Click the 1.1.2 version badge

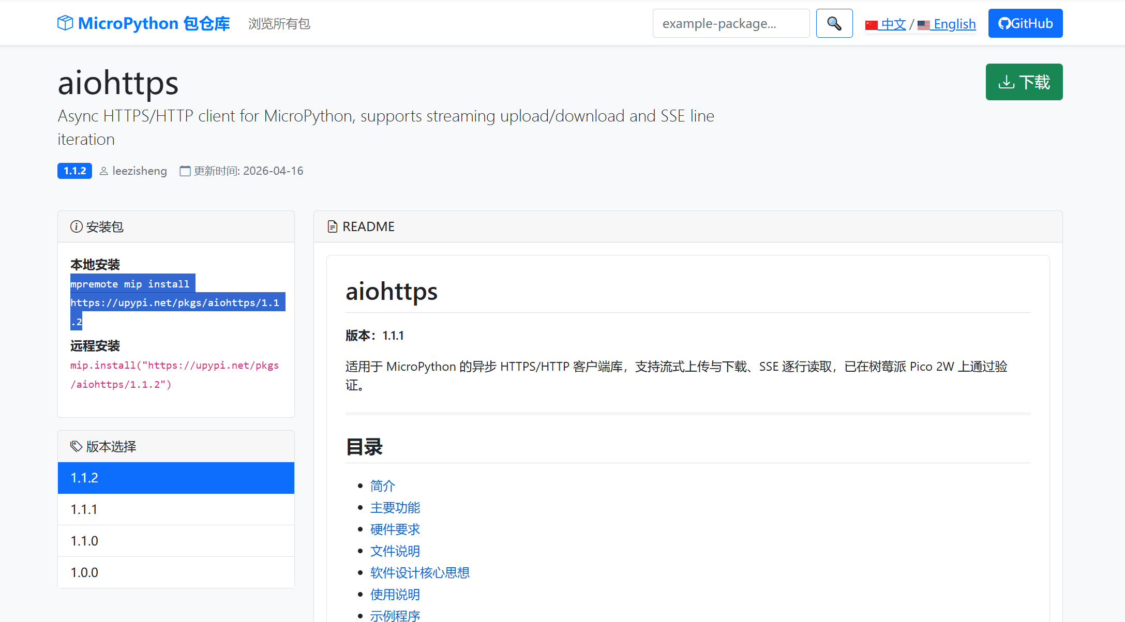coord(74,171)
